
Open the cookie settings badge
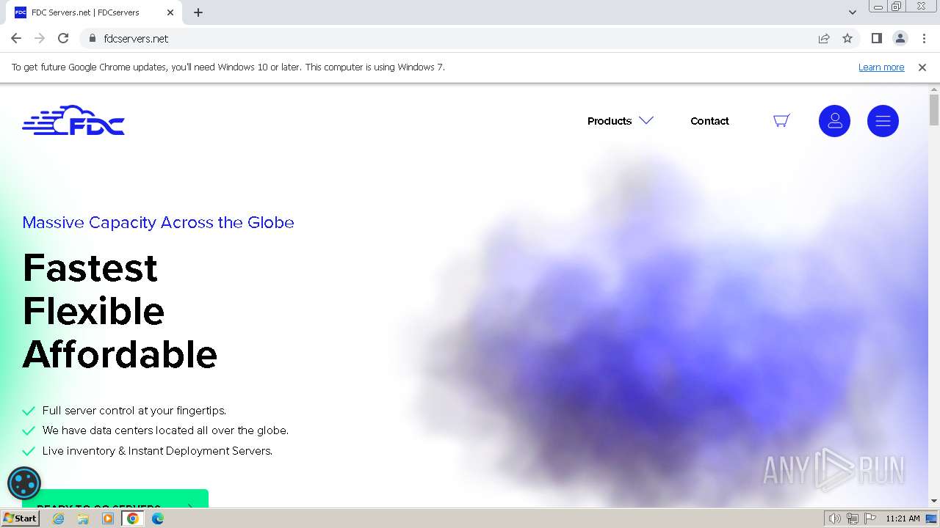coord(24,483)
